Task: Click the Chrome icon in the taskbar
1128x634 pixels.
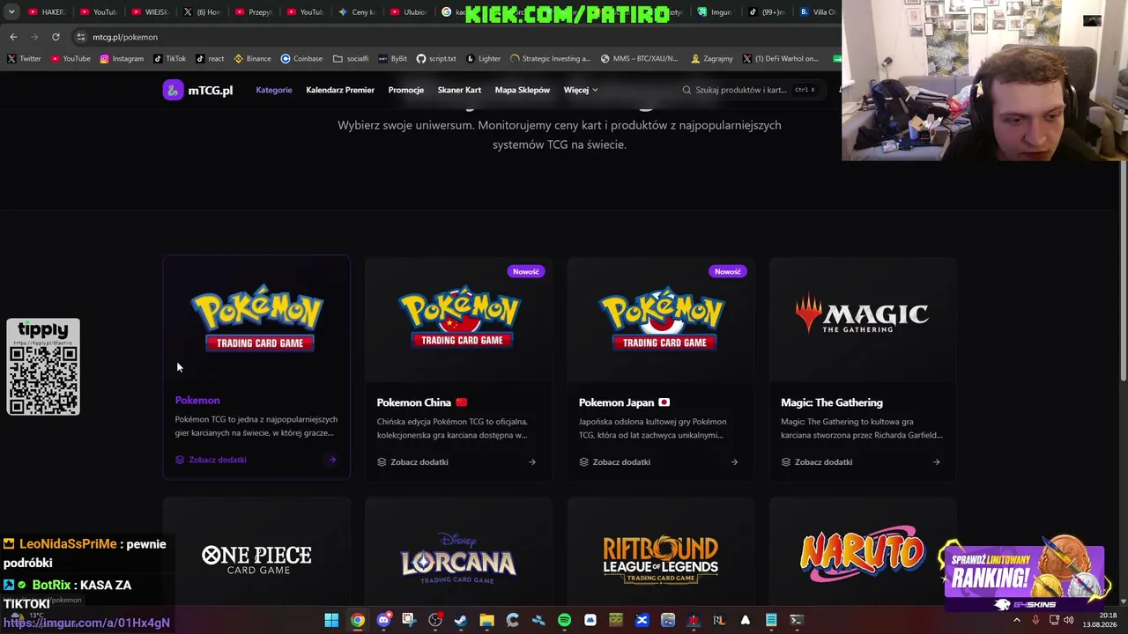Action: coord(357,620)
